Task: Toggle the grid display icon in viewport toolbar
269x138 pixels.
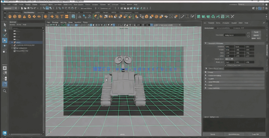Action: coord(69,25)
